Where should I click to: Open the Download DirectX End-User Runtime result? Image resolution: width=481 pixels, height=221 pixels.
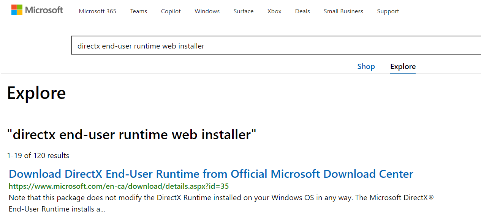click(x=211, y=174)
